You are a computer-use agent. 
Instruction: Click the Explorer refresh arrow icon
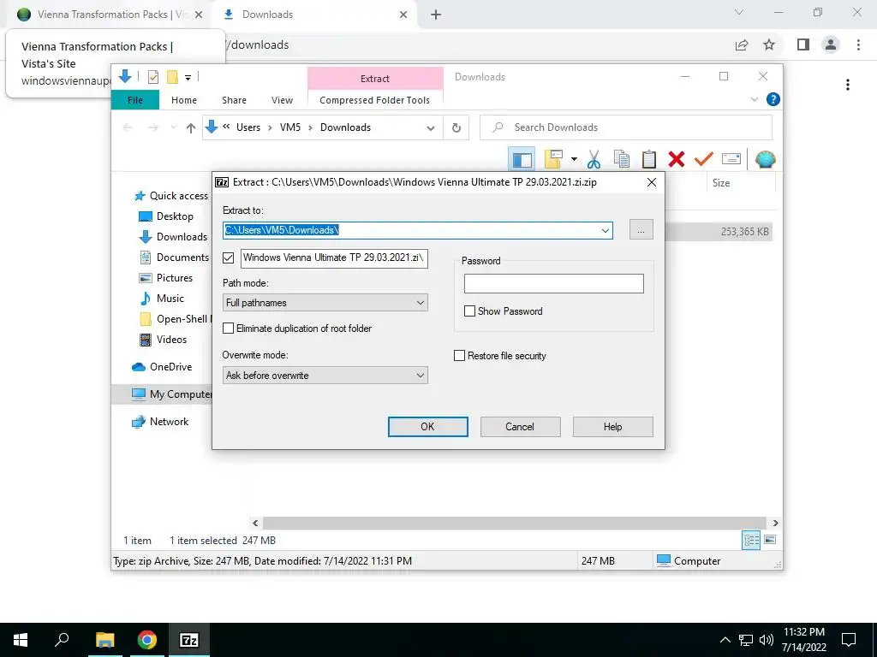tap(456, 128)
